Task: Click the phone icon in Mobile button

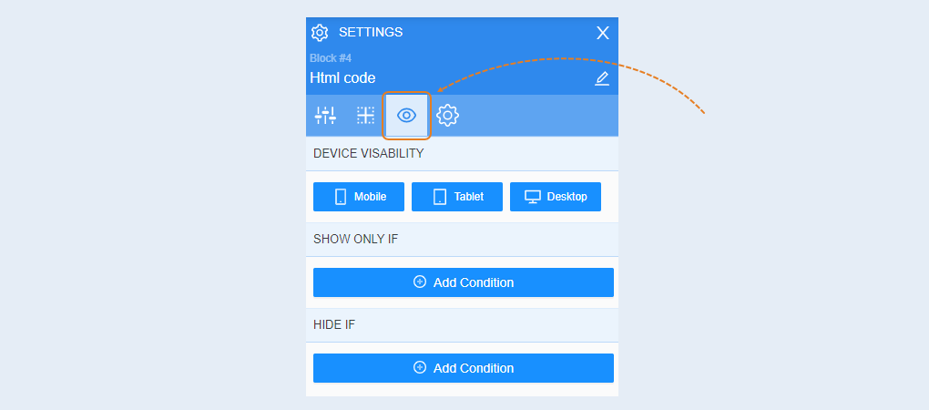Action: [341, 197]
